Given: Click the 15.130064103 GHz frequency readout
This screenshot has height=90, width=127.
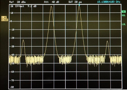Looking at the screenshot, I should click(109, 2).
